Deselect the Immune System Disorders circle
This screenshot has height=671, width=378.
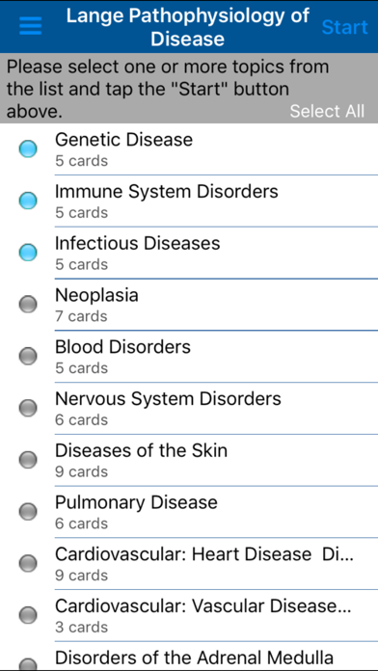pos(28,201)
